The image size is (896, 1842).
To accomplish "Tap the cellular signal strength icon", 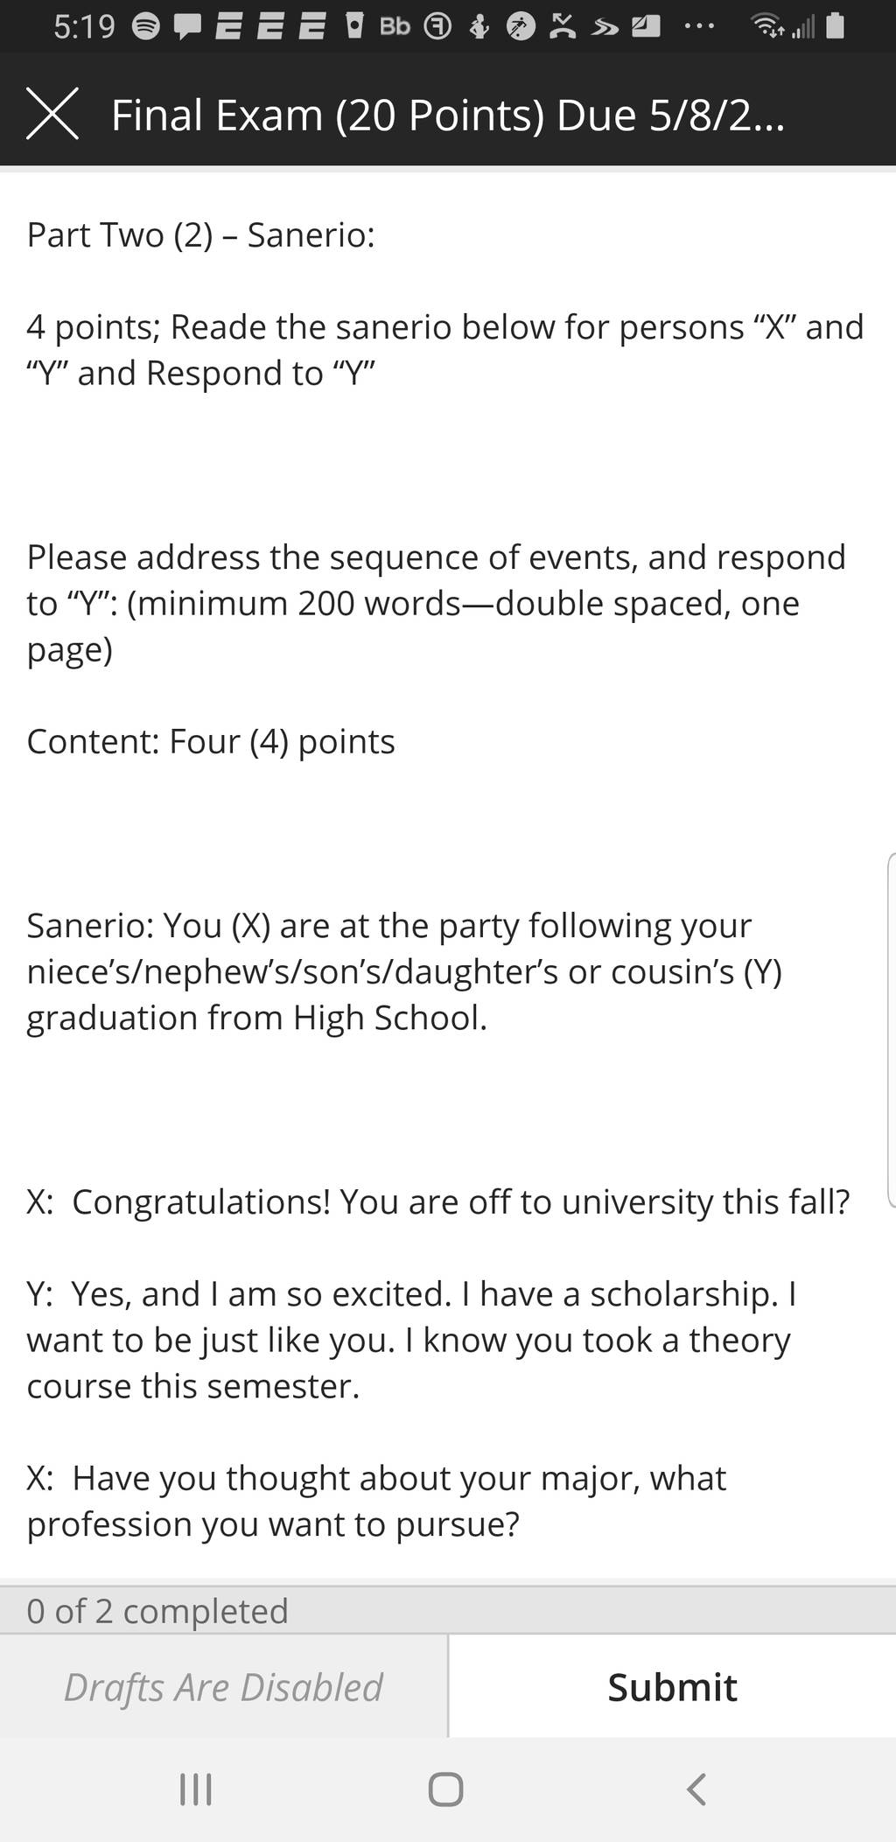I will click(x=802, y=27).
